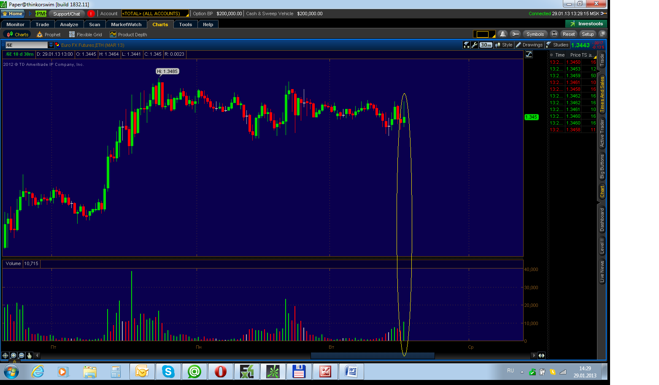This screenshot has width=659, height=385.
Task: Open the Drawings menu
Action: pyautogui.click(x=529, y=45)
